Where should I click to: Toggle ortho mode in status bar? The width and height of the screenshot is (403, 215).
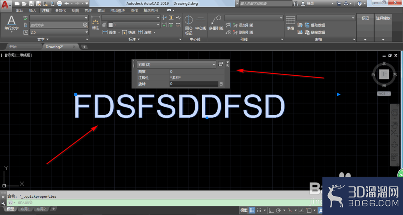(271, 210)
